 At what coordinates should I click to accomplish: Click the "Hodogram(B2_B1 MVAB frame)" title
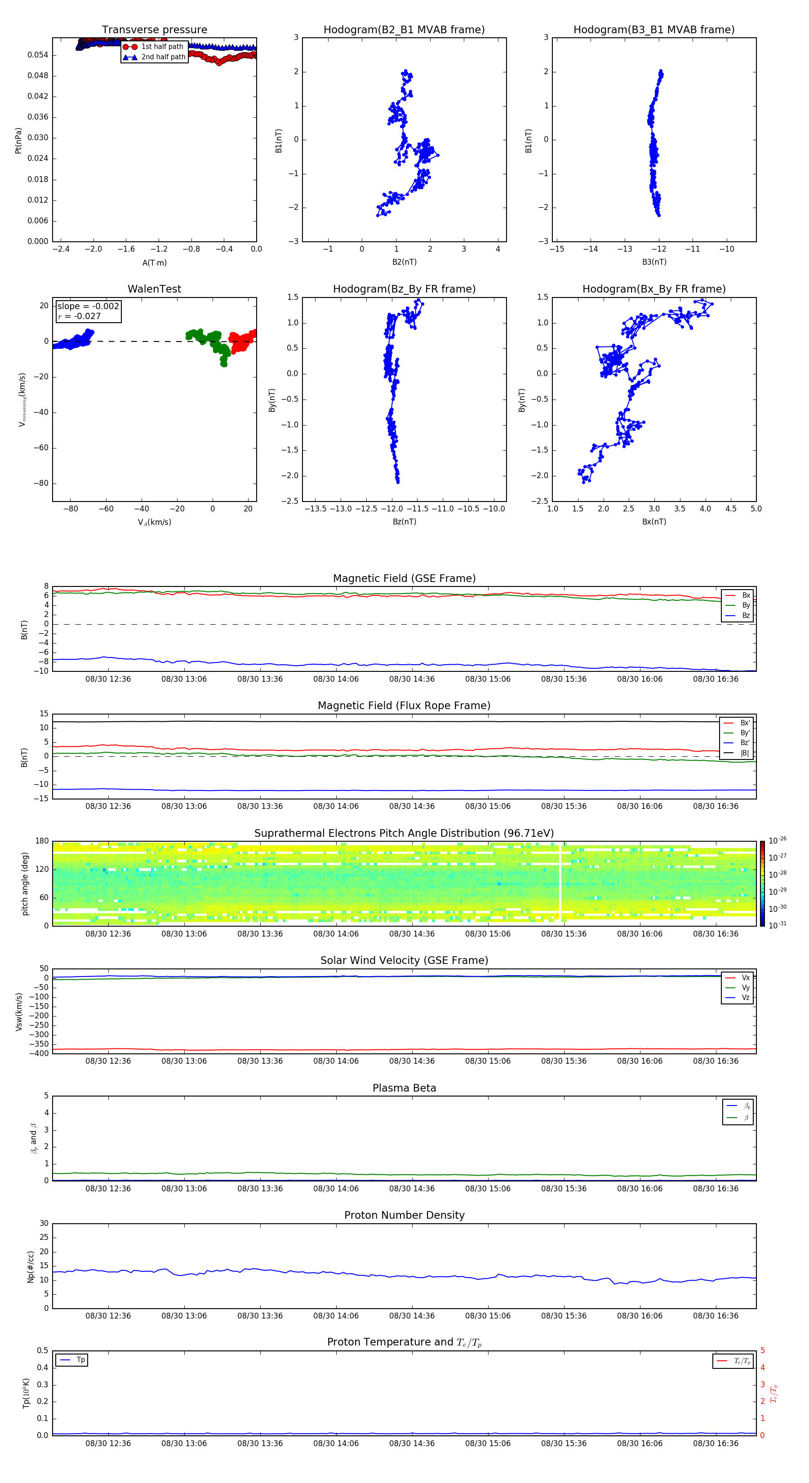pyautogui.click(x=404, y=30)
